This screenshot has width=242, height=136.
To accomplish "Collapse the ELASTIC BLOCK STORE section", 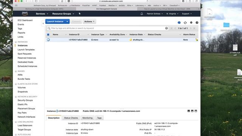I will click(x=16, y=84).
